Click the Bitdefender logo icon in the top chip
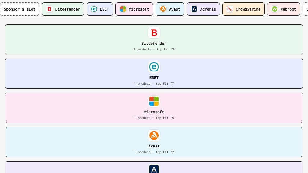 [x=49, y=9]
